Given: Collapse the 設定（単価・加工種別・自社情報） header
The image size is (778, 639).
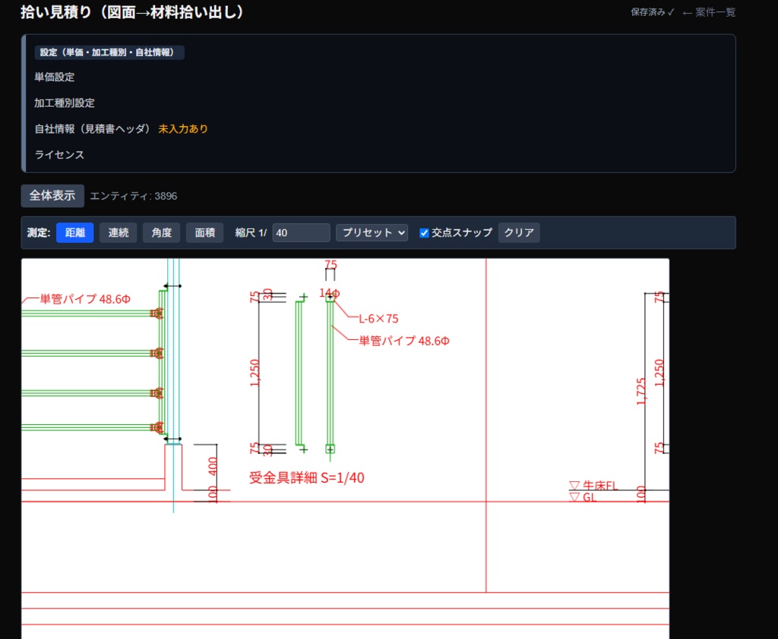Looking at the screenshot, I should 109,52.
